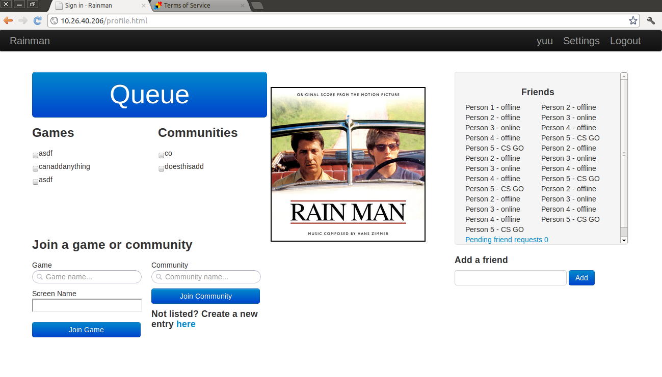The width and height of the screenshot is (662, 377).
Task: Bookmark this page with the star icon
Action: pos(633,20)
